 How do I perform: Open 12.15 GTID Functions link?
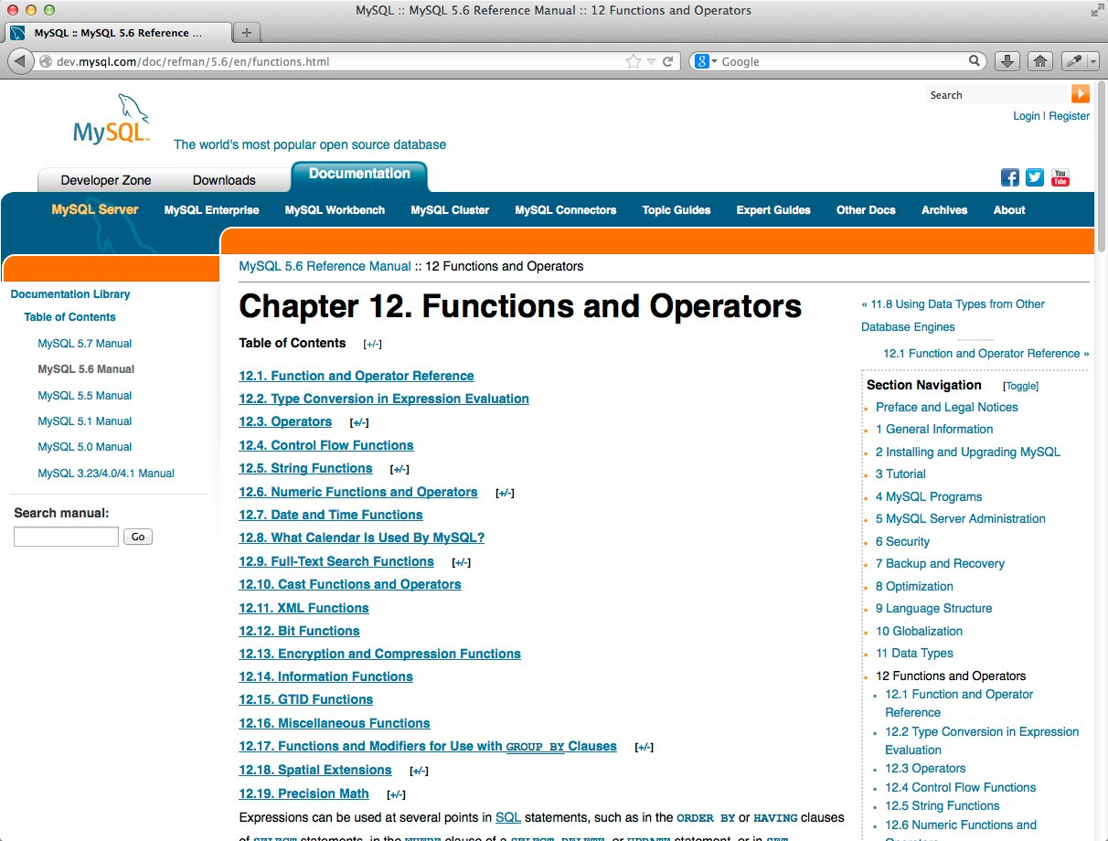306,699
